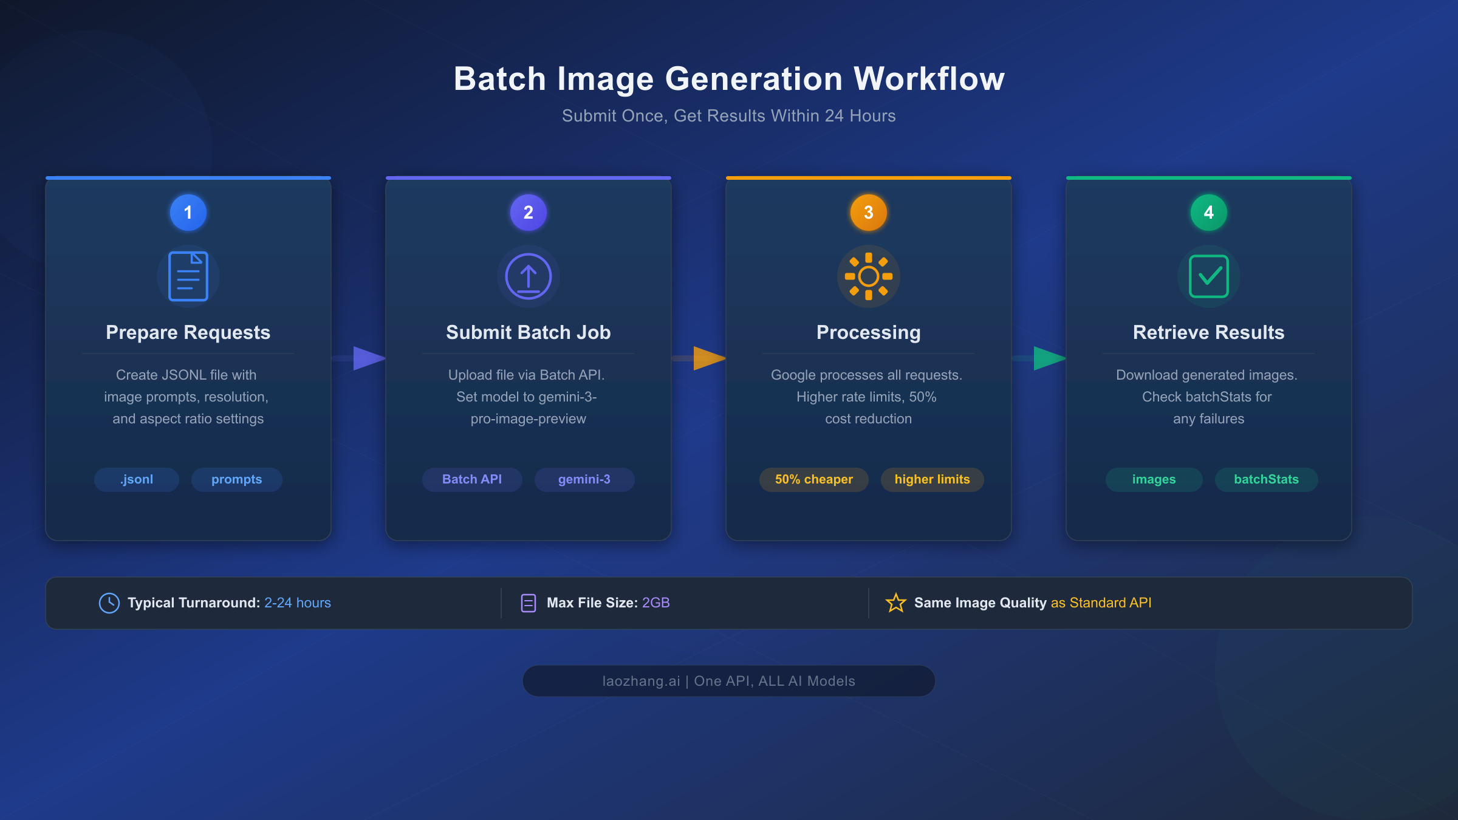Open the laozhang.ai link at the bottom
Screen dimensions: 1458x820
[x=729, y=681]
